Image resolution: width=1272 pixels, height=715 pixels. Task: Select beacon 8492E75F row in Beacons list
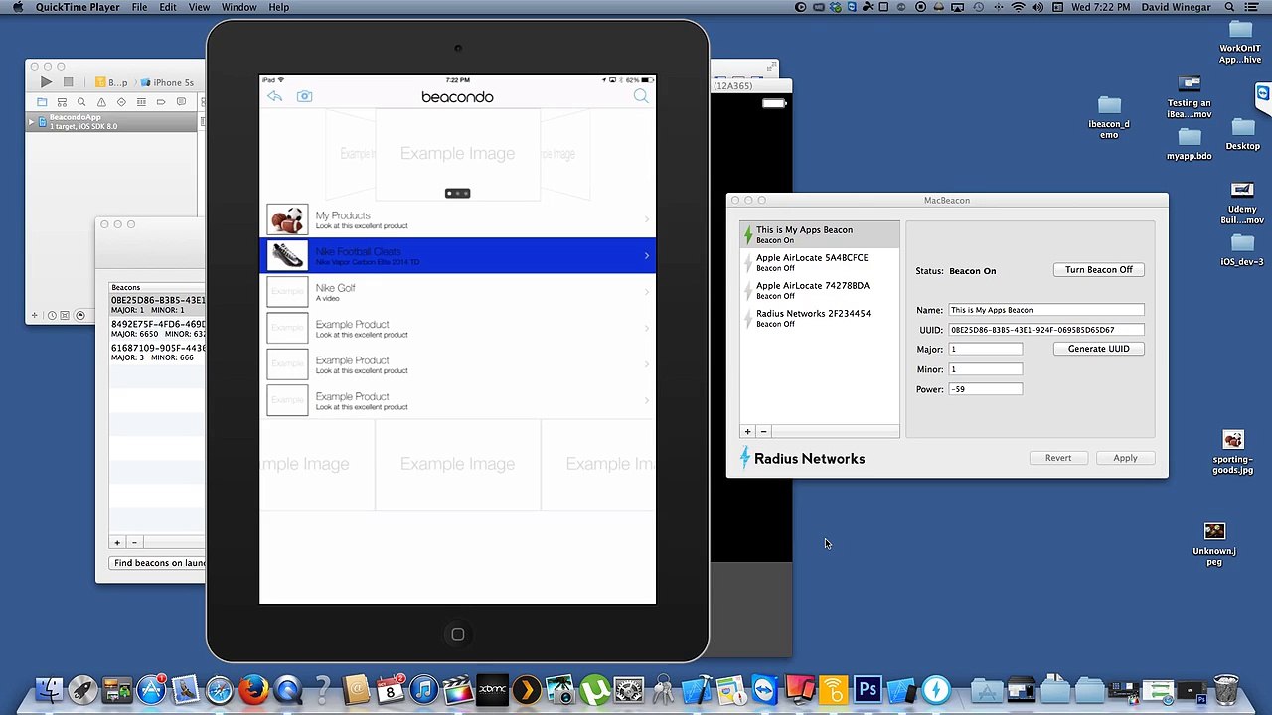pyautogui.click(x=157, y=329)
